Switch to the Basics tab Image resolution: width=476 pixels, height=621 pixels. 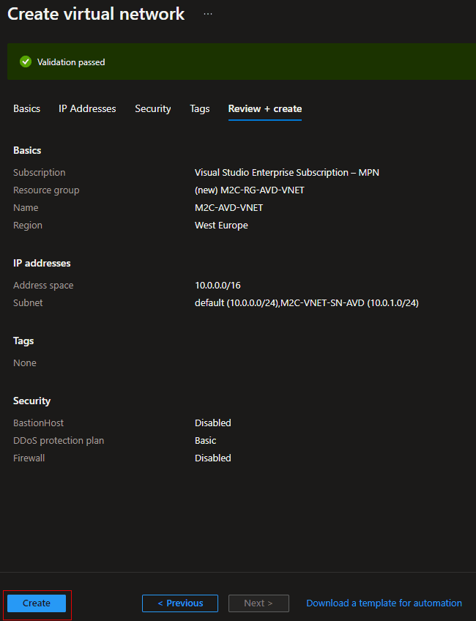point(27,108)
